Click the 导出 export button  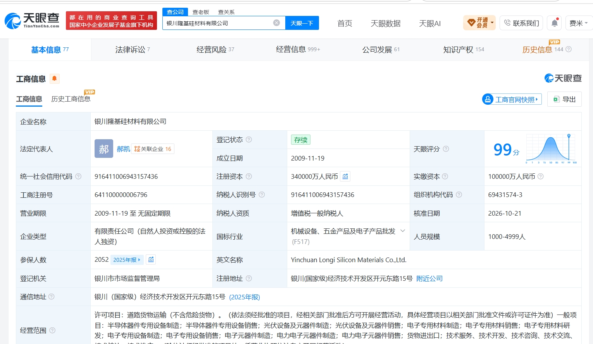[x=564, y=99]
